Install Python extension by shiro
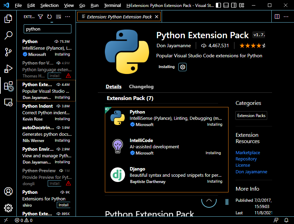Screen dimensions: 294x224 (63, 205)
